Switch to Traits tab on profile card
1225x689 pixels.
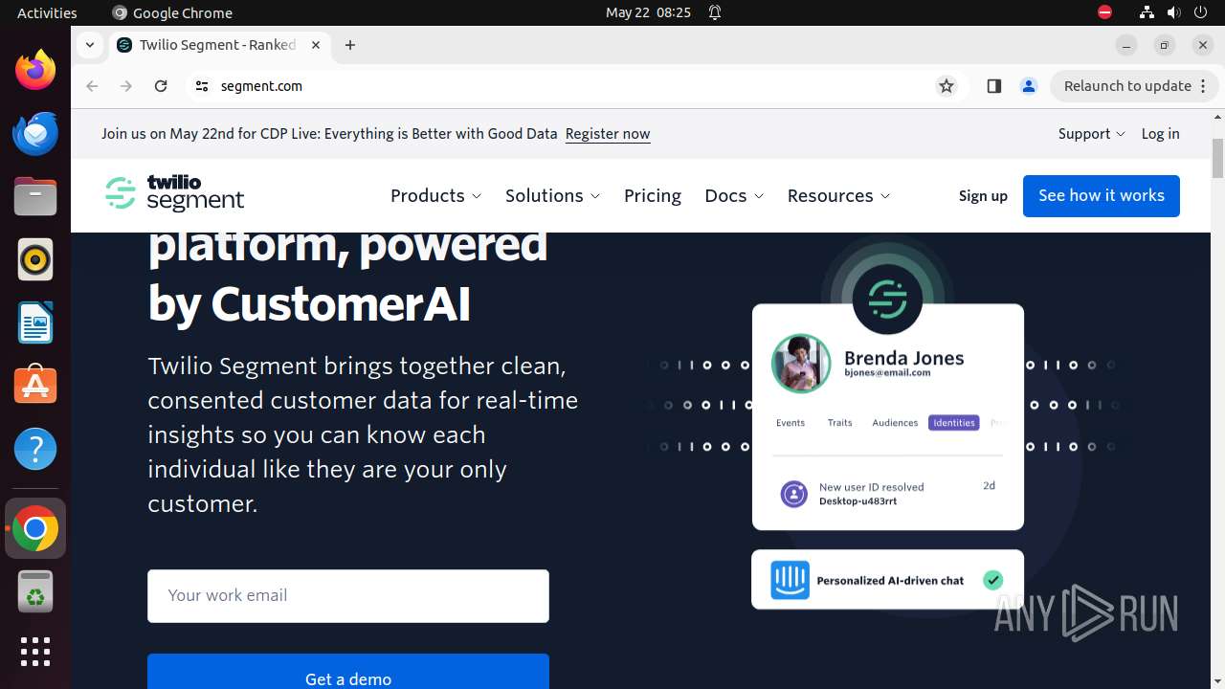point(839,422)
